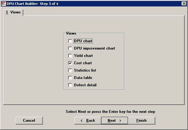This screenshot has width=188, height=130.
Task: Switch to the Views tab
Action: click(13, 13)
